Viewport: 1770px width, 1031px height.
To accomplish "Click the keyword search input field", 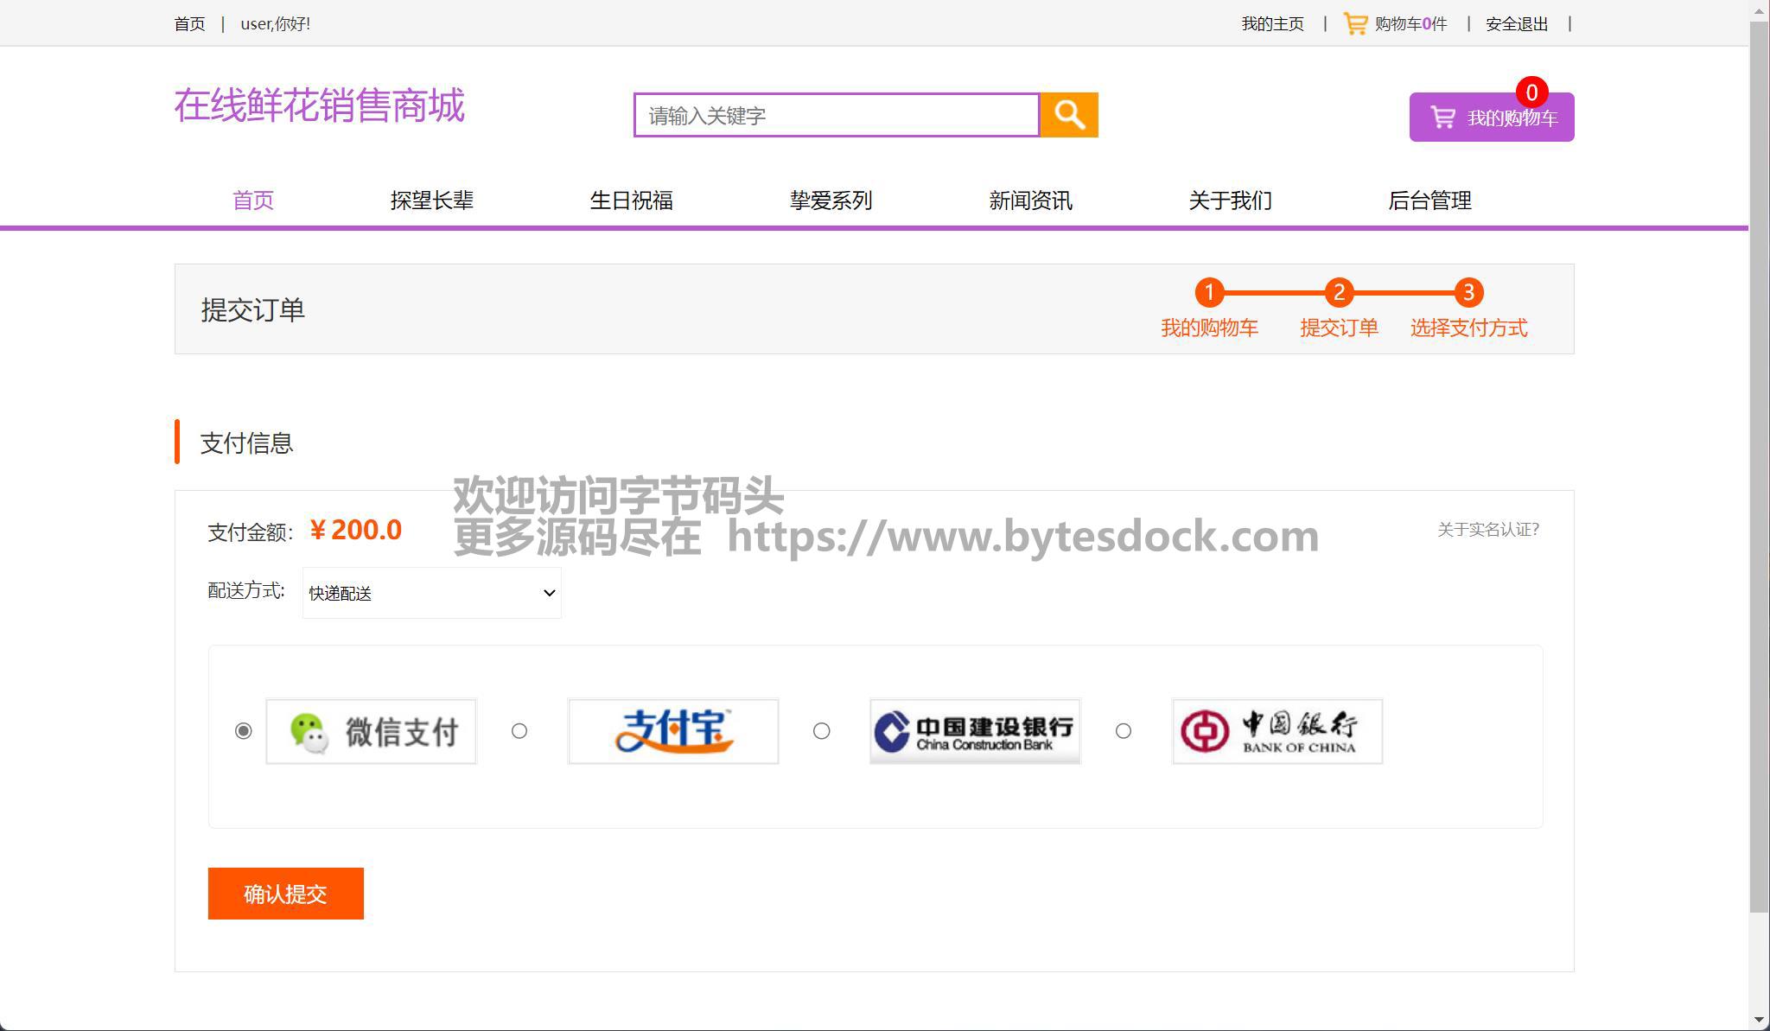I will pos(835,116).
